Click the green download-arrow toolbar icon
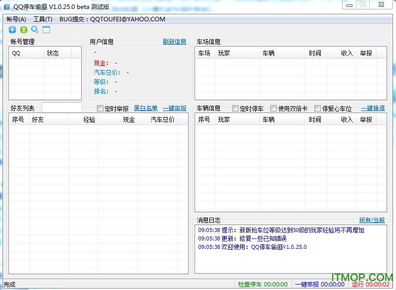The image size is (396, 290). tap(23, 30)
